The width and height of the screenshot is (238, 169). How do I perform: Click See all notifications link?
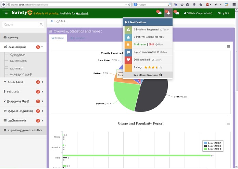tap(146, 75)
